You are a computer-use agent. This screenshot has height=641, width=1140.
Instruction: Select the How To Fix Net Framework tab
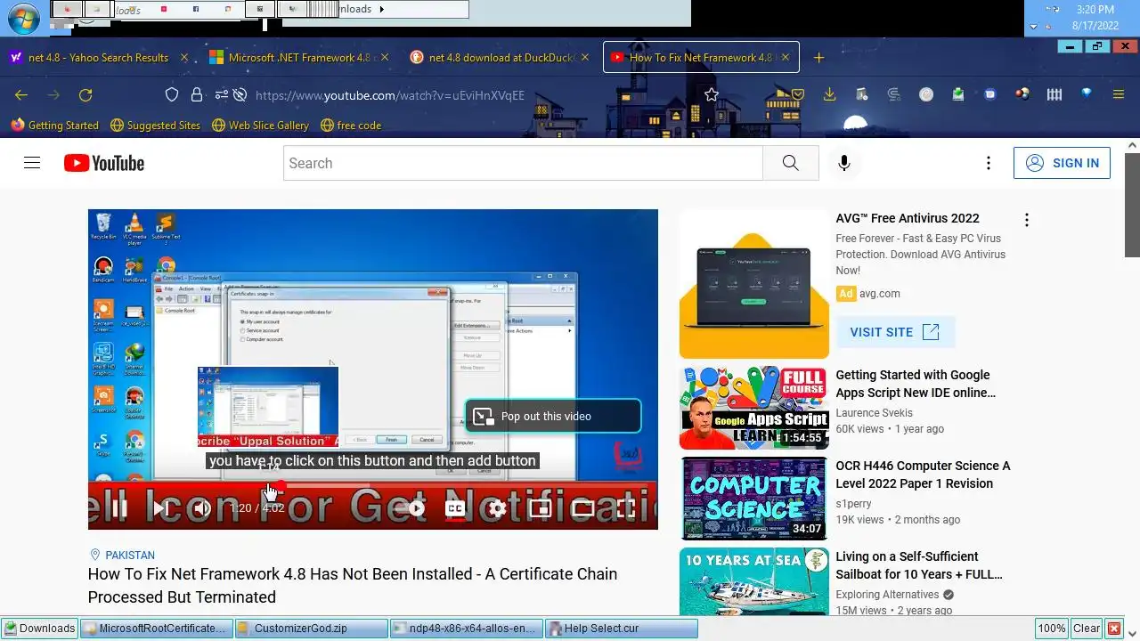pos(701,57)
